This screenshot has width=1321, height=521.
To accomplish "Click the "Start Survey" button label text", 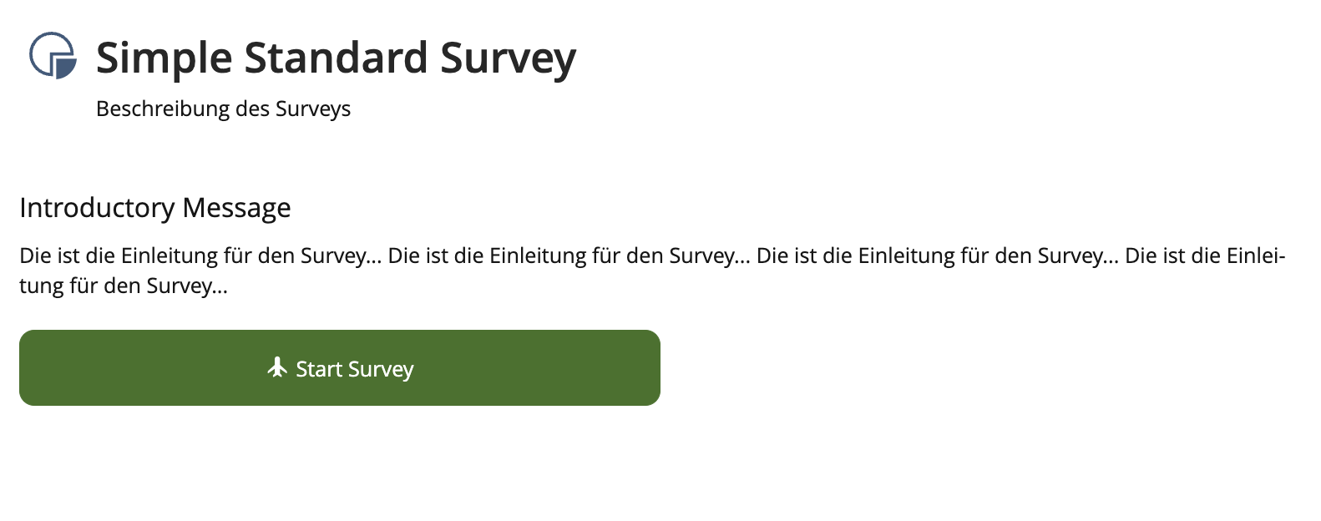I will pos(355,369).
